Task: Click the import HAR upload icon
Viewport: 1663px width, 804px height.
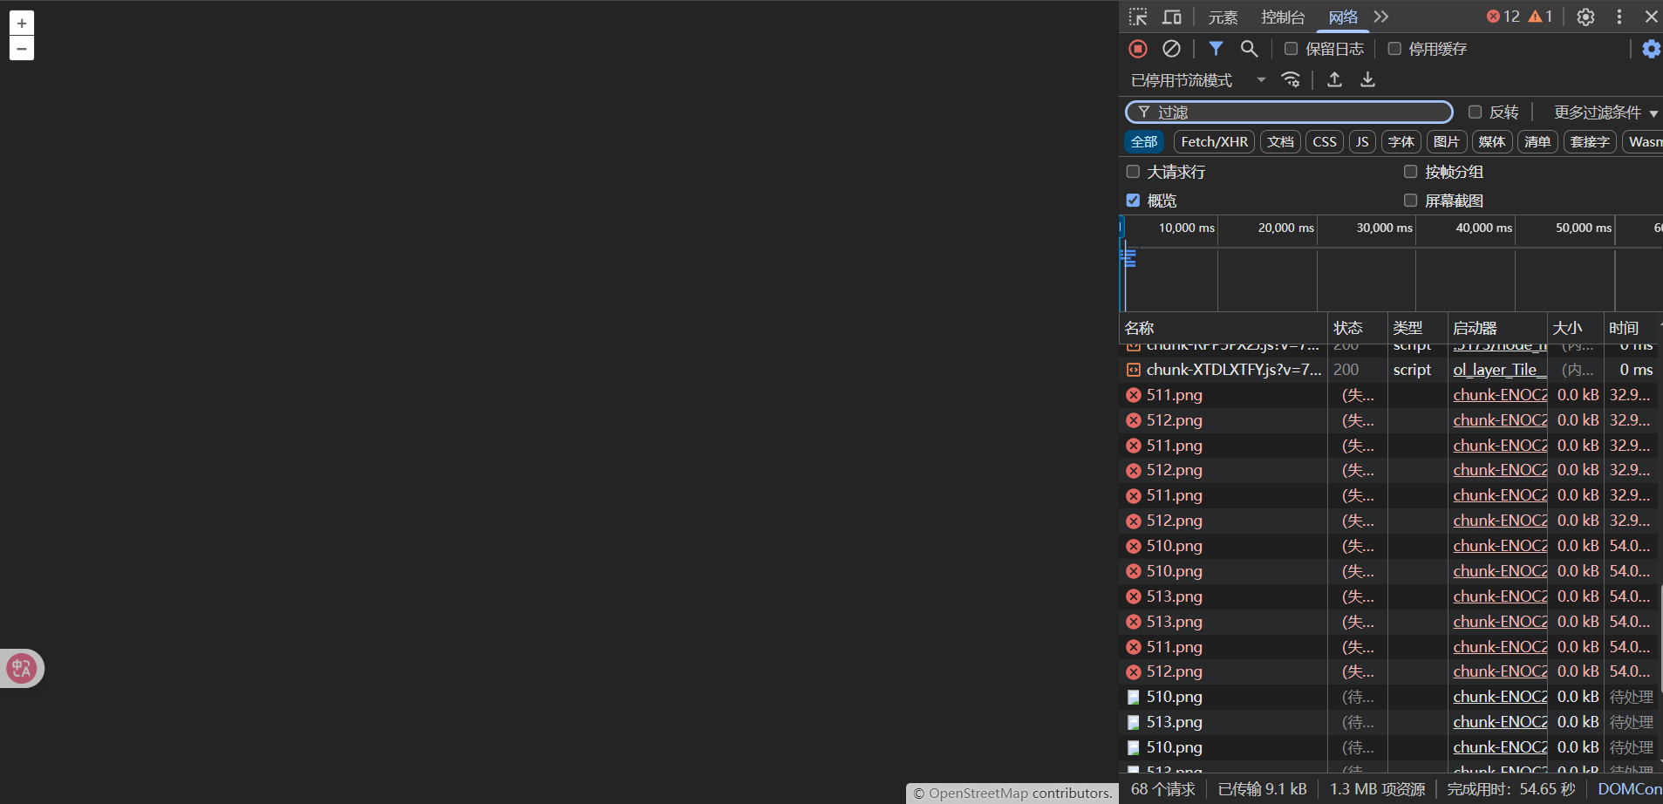Action: 1334,80
